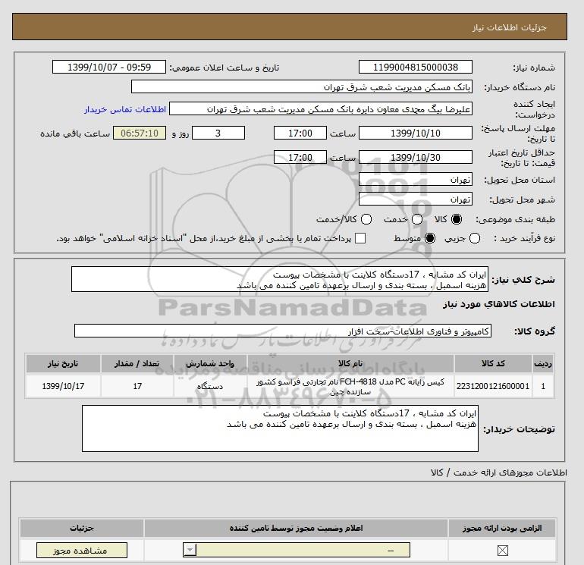Click the remaining days field showing 3
Viewport: 584px width, 565px height.
coord(218,133)
